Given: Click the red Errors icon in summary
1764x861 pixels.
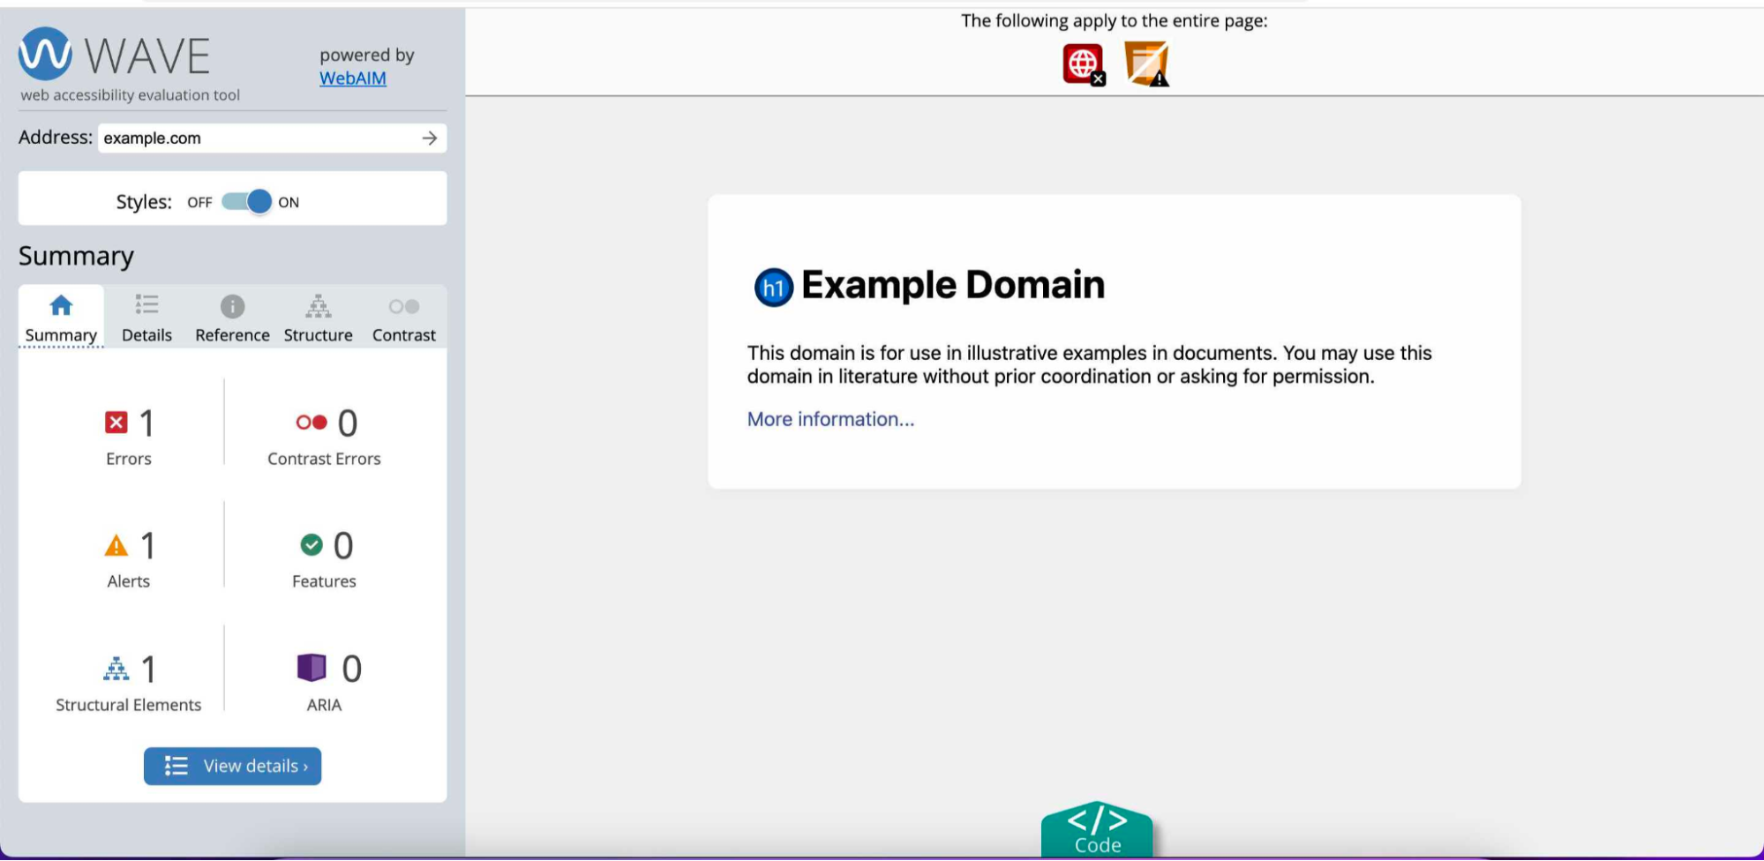Looking at the screenshot, I should [x=116, y=423].
